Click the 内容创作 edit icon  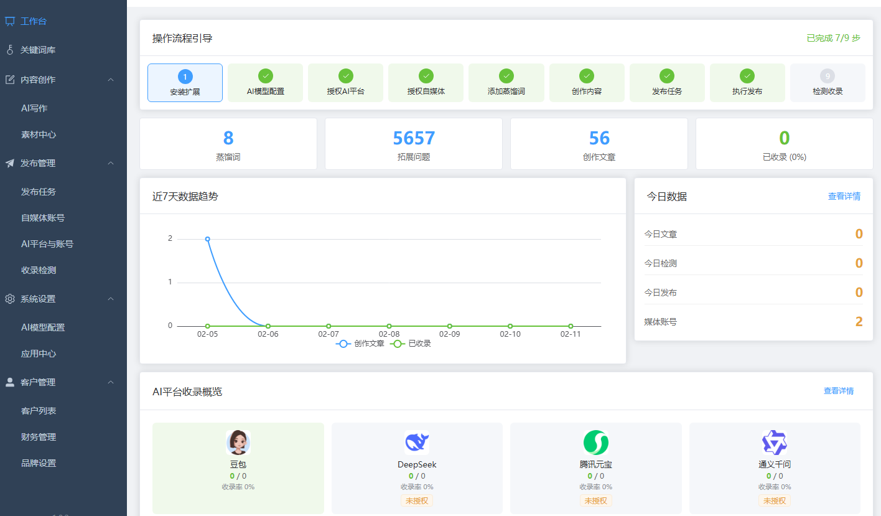9,79
